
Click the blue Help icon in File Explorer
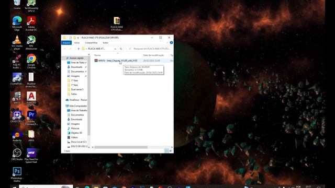tap(171, 43)
